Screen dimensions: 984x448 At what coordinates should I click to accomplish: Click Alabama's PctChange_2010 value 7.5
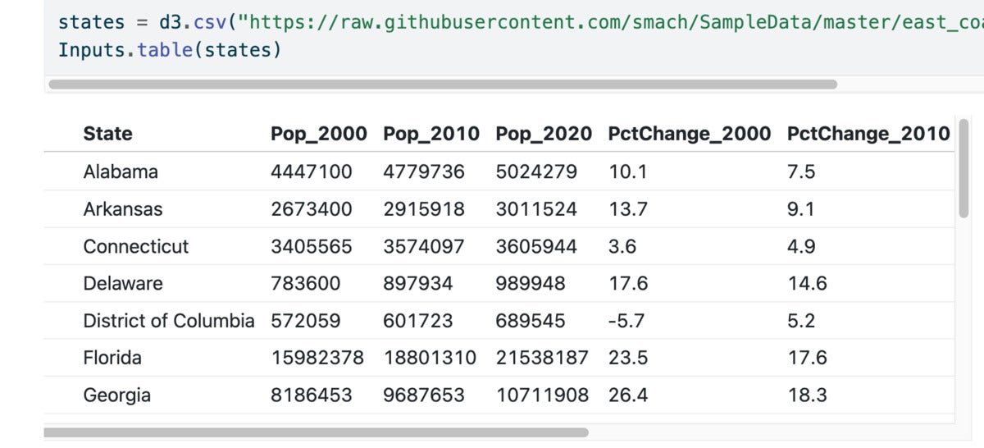(801, 171)
